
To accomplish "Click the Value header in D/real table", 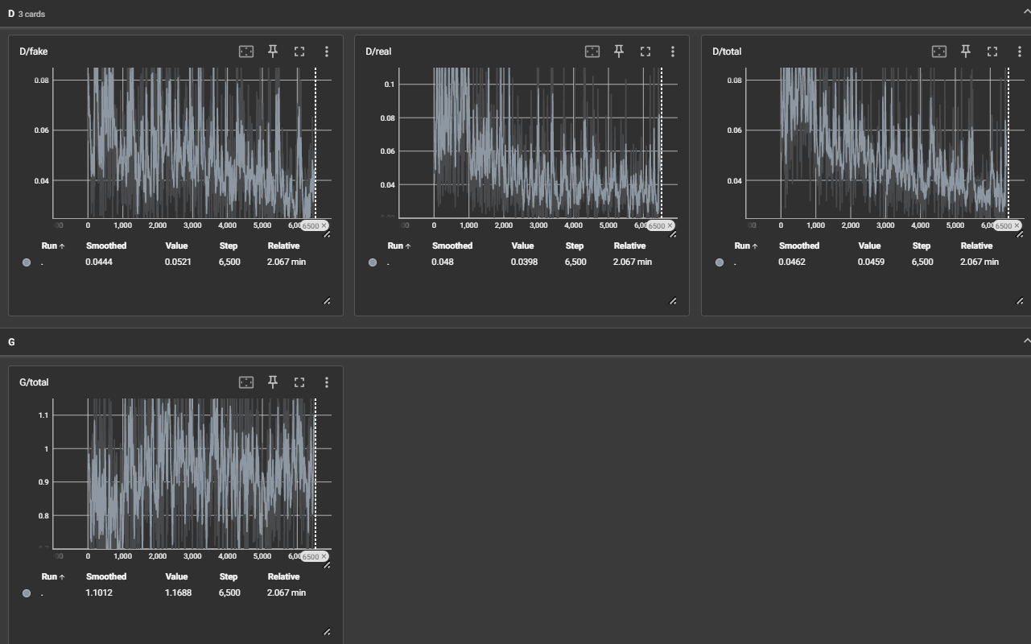I will click(522, 246).
